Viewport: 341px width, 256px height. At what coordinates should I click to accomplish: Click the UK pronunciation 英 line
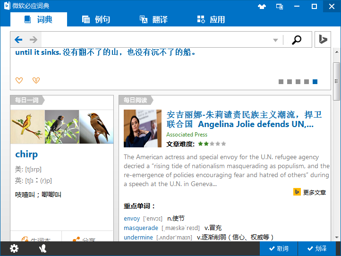tap(34, 180)
